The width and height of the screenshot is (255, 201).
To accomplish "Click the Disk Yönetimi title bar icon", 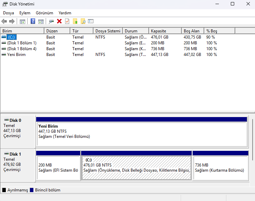I will pyautogui.click(x=5, y=4).
